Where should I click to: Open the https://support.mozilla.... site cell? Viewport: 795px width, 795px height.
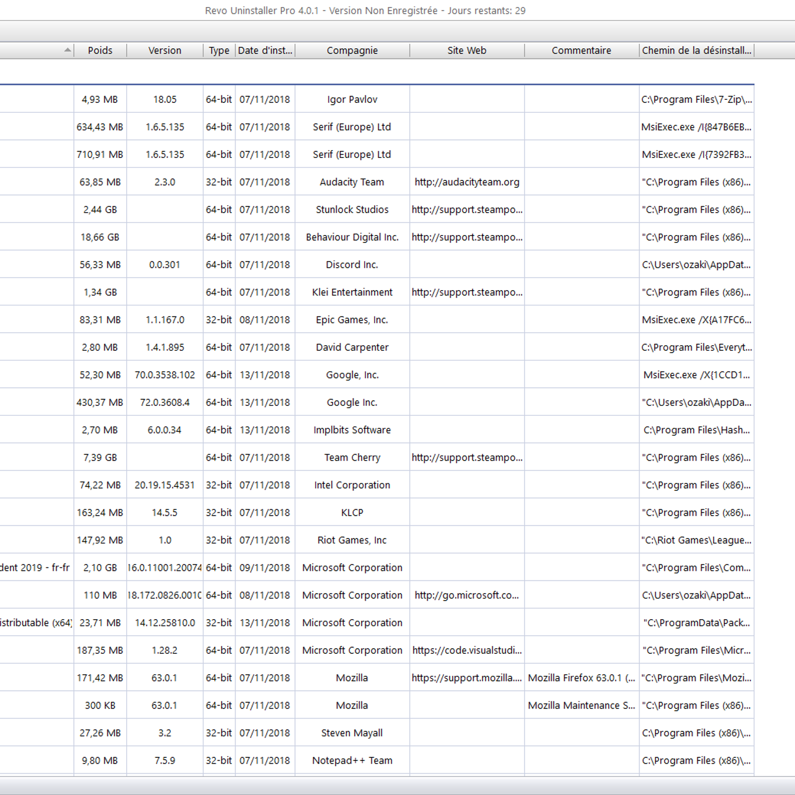pos(467,678)
